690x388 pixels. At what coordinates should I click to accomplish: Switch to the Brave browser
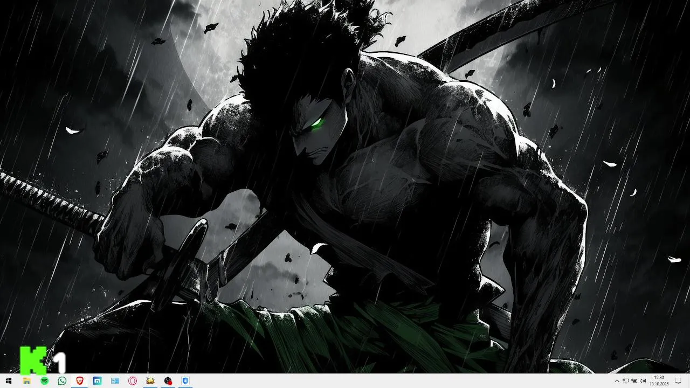pyautogui.click(x=80, y=381)
